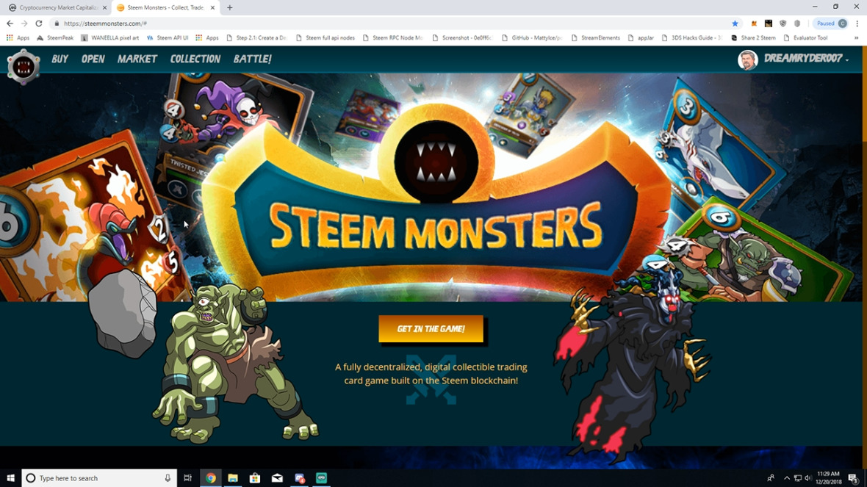The height and width of the screenshot is (487, 867).
Task: View the COLLECTION page
Action: [x=195, y=59]
